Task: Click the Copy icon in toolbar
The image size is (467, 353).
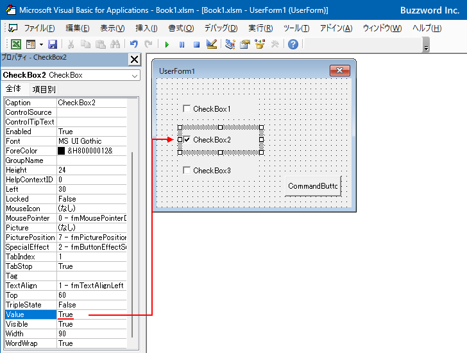Action: click(x=85, y=44)
